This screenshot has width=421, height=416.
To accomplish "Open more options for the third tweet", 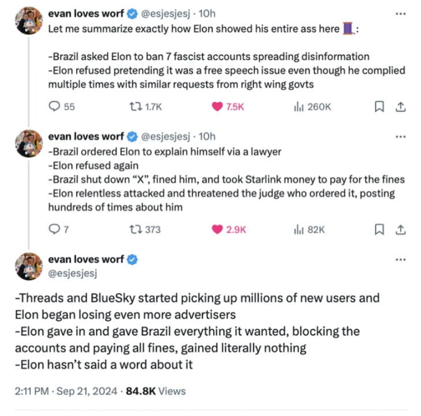I will pos(399,259).
